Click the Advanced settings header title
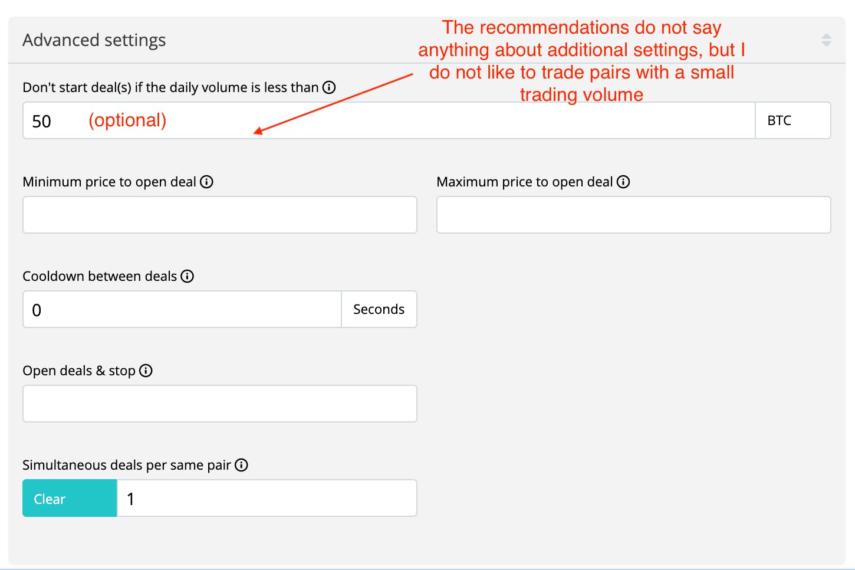This screenshot has height=570, width=855. pos(94,40)
